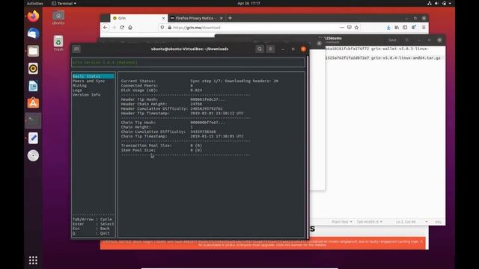
Task: Close the Firefox Privacy Notice tab
Action: tap(222, 18)
